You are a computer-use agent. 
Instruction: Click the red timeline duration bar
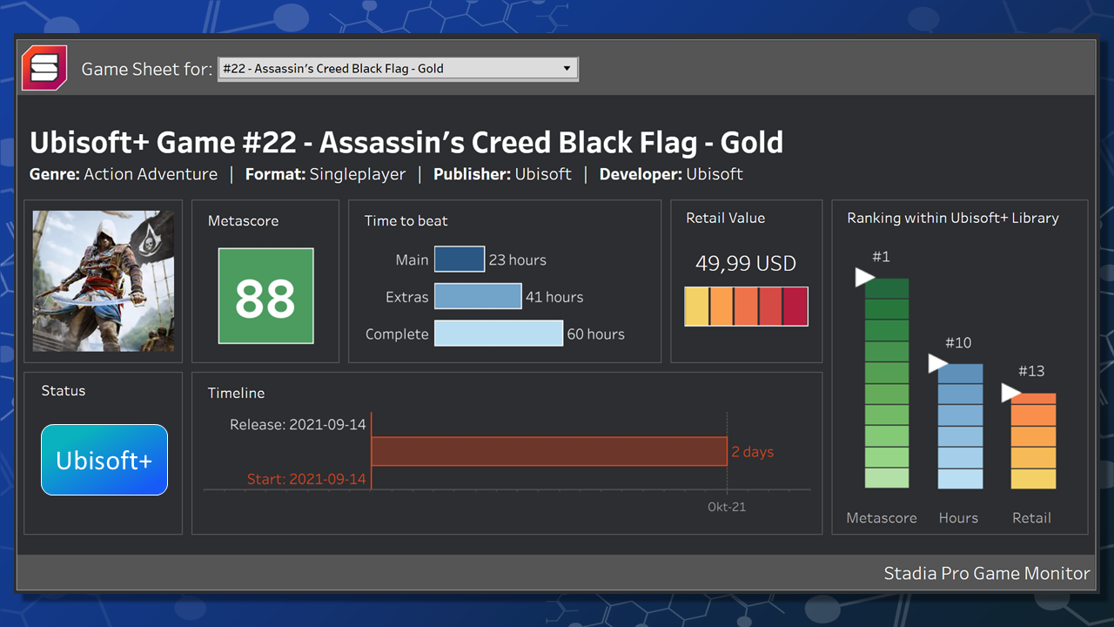coord(549,451)
